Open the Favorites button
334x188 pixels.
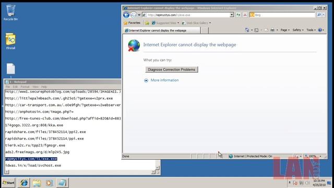coord(132,23)
